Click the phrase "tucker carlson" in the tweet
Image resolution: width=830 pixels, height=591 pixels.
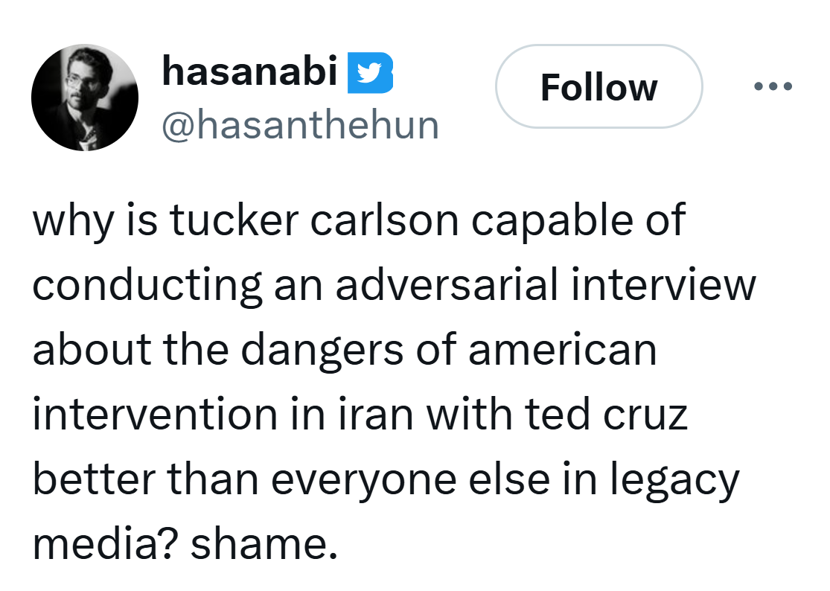[x=314, y=220]
